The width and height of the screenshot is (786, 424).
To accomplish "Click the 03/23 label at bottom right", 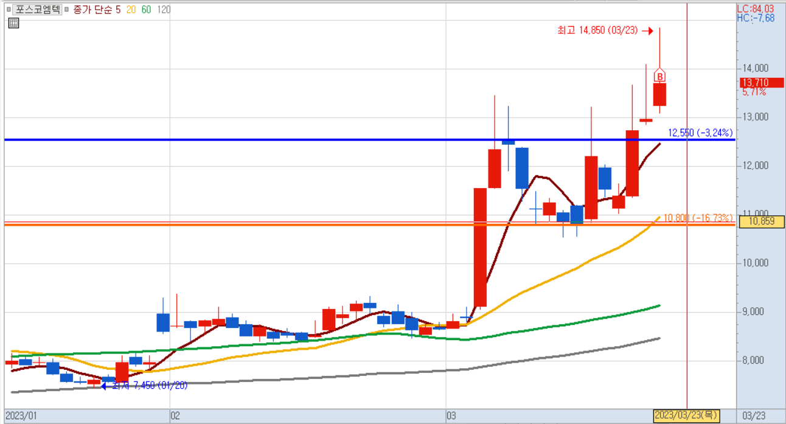I will coord(754,415).
